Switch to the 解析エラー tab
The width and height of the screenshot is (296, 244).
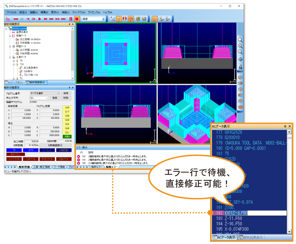click(x=97, y=167)
